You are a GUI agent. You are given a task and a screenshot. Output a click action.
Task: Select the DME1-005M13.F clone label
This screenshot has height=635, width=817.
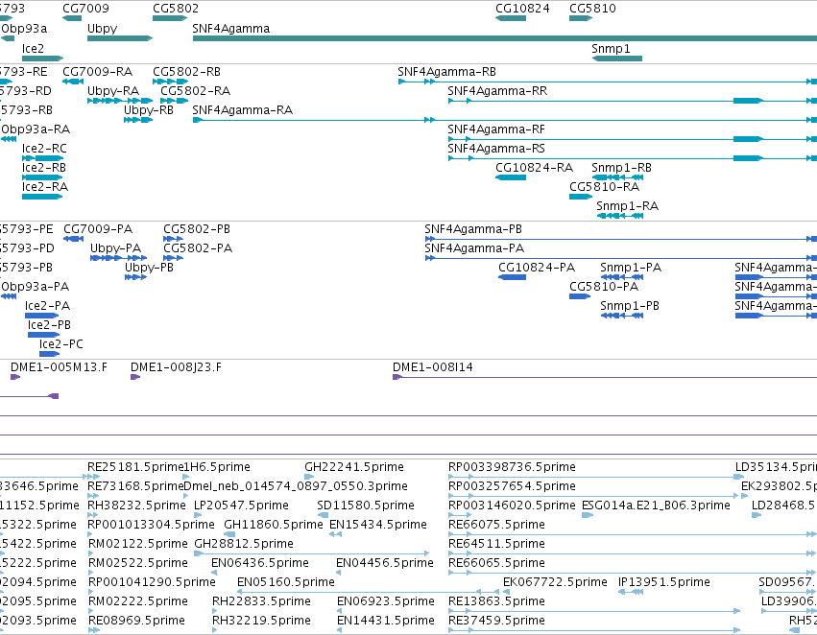[59, 367]
